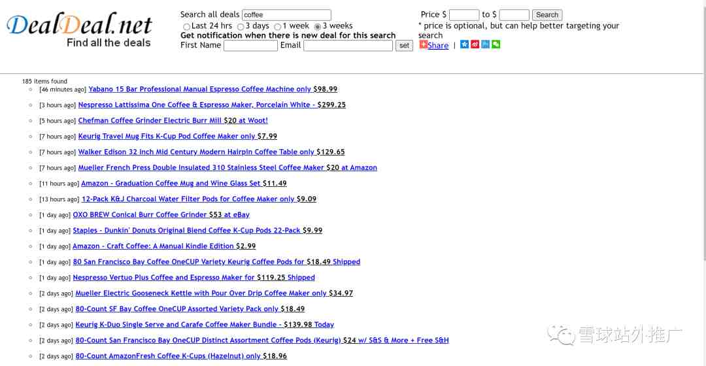
Task: Select the 1 week radio button
Action: pos(277,27)
